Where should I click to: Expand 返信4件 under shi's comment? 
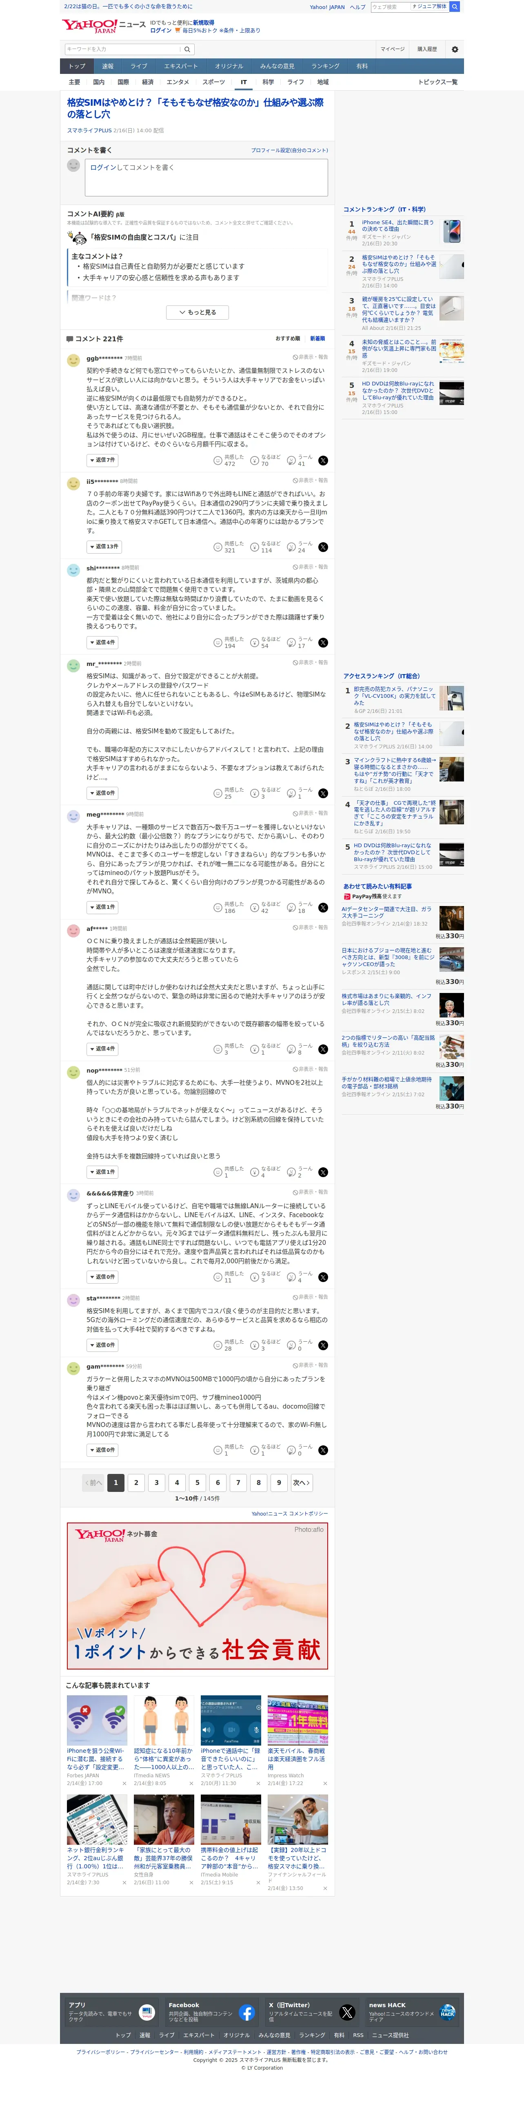[103, 642]
